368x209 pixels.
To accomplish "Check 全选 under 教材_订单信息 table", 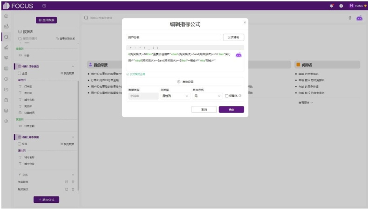I will 20,73.
